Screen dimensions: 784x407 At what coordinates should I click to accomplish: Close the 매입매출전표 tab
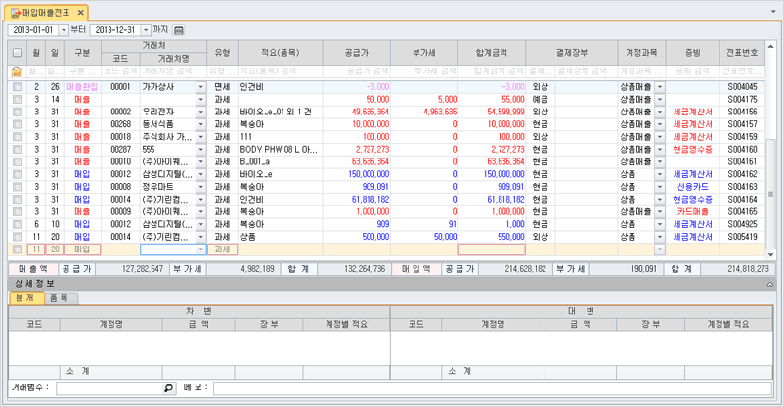tap(81, 13)
